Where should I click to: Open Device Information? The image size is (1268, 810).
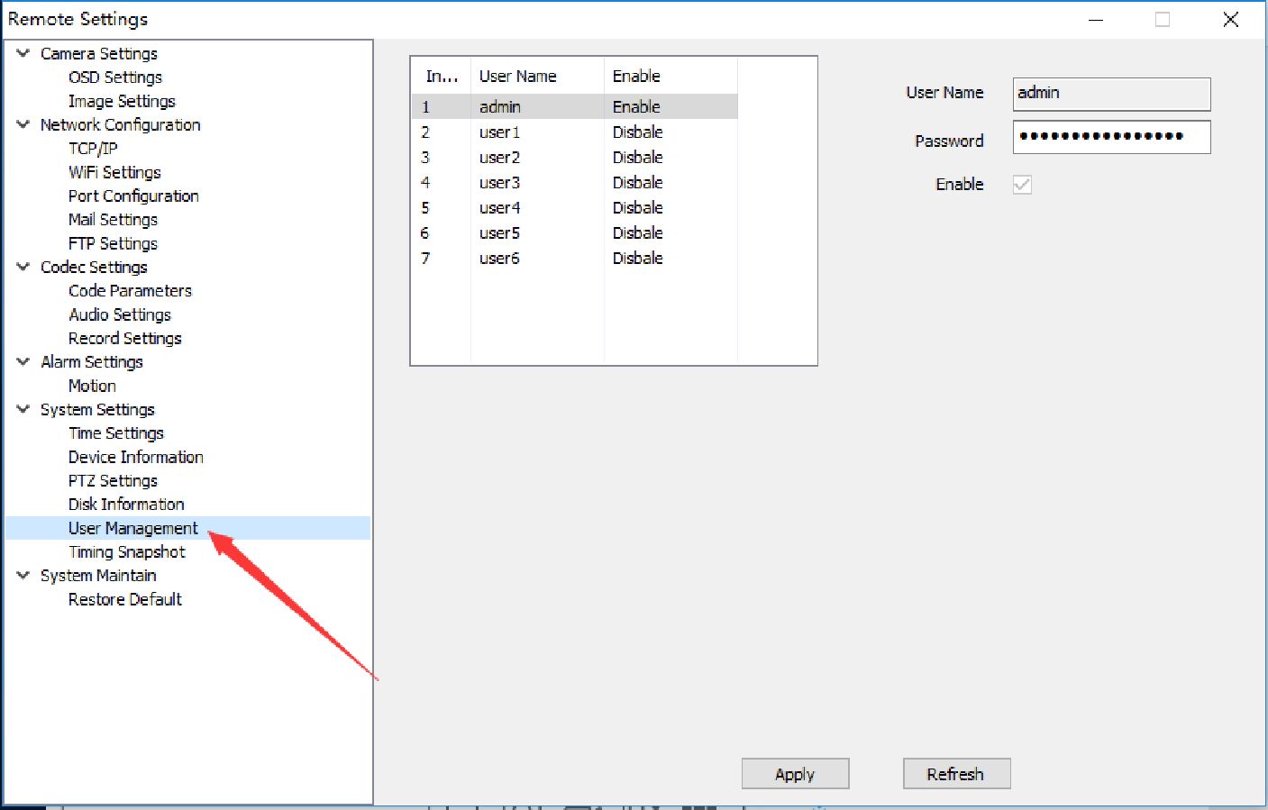click(135, 457)
